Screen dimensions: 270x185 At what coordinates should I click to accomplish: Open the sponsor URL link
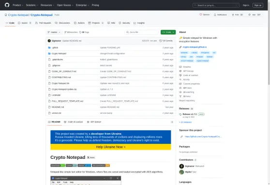pyautogui.click(x=203, y=137)
